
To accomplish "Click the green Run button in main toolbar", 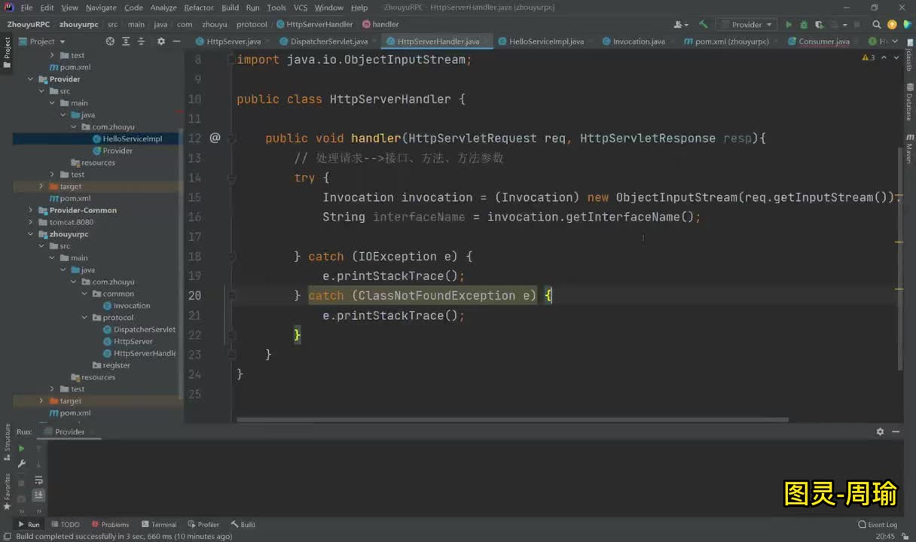I will click(789, 25).
